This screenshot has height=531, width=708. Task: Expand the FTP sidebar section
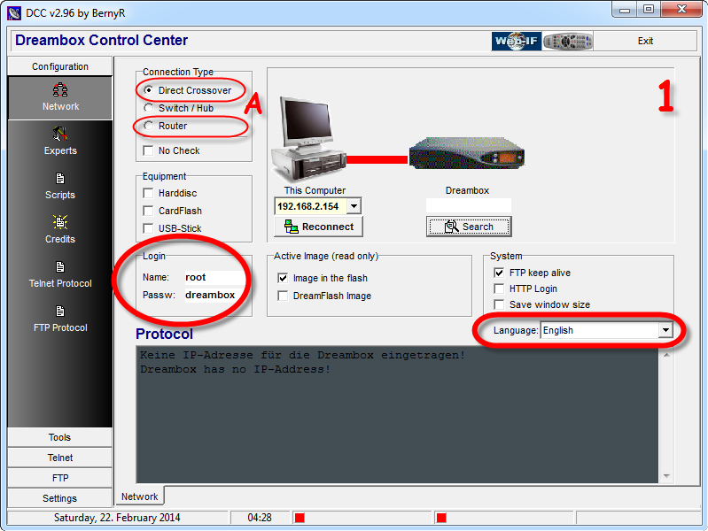60,478
